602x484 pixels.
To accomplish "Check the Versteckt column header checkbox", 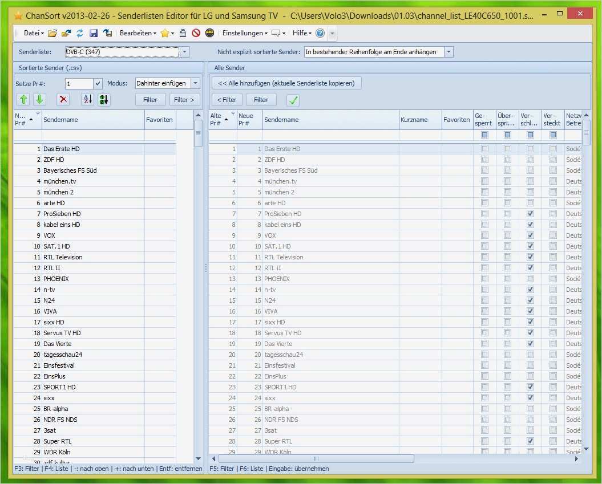I will (x=552, y=135).
